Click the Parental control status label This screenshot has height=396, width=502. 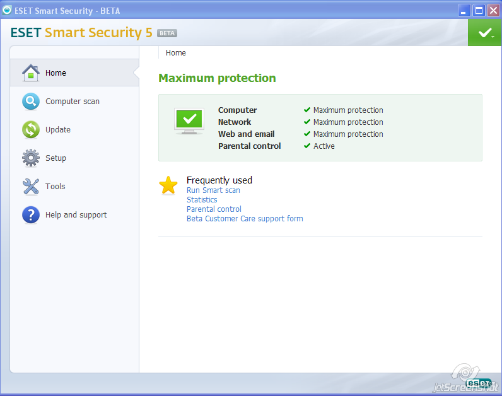tap(249, 146)
